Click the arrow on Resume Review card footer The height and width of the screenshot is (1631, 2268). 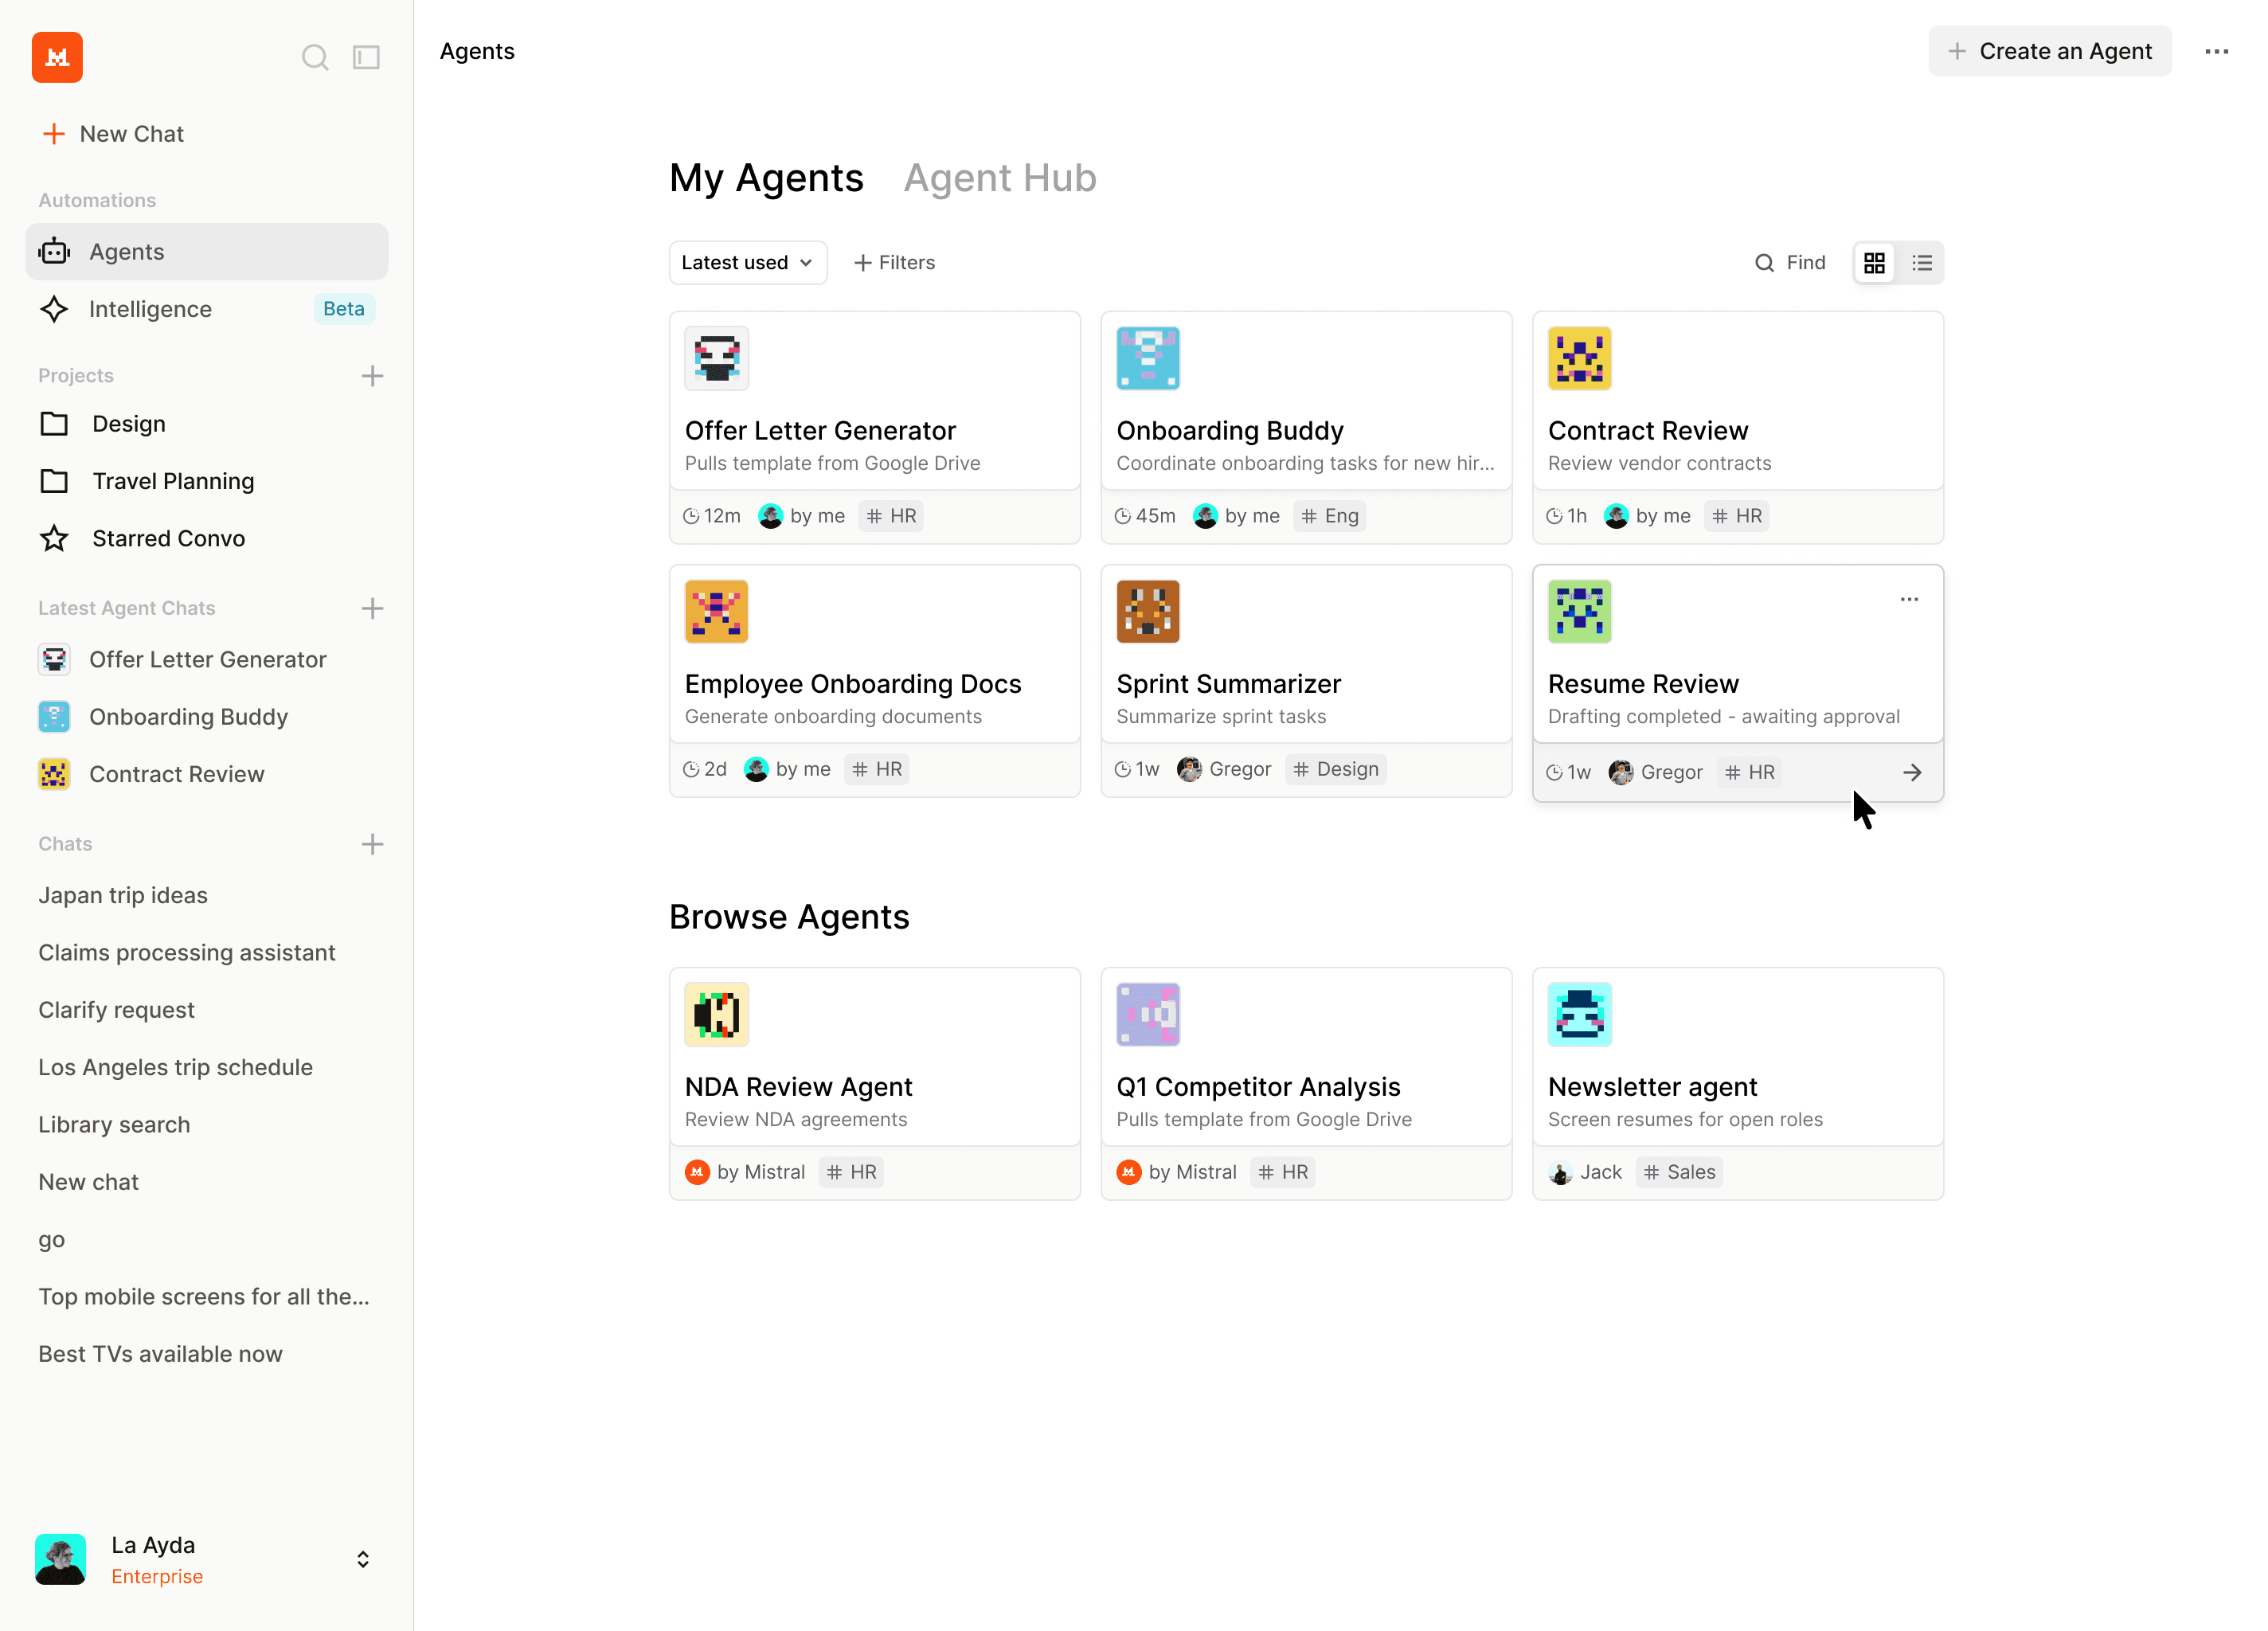1911,772
